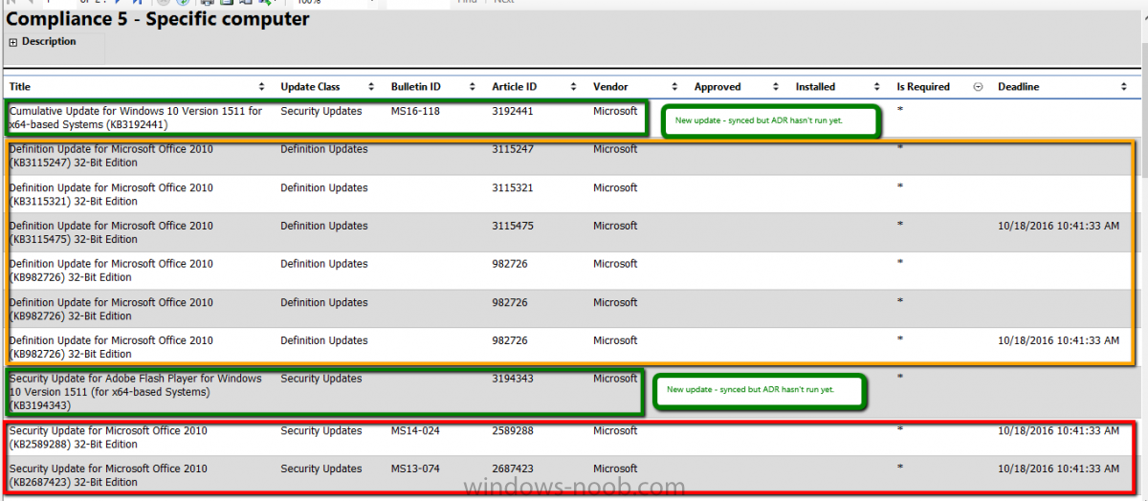Sort by the Approved column arrows

(777, 87)
